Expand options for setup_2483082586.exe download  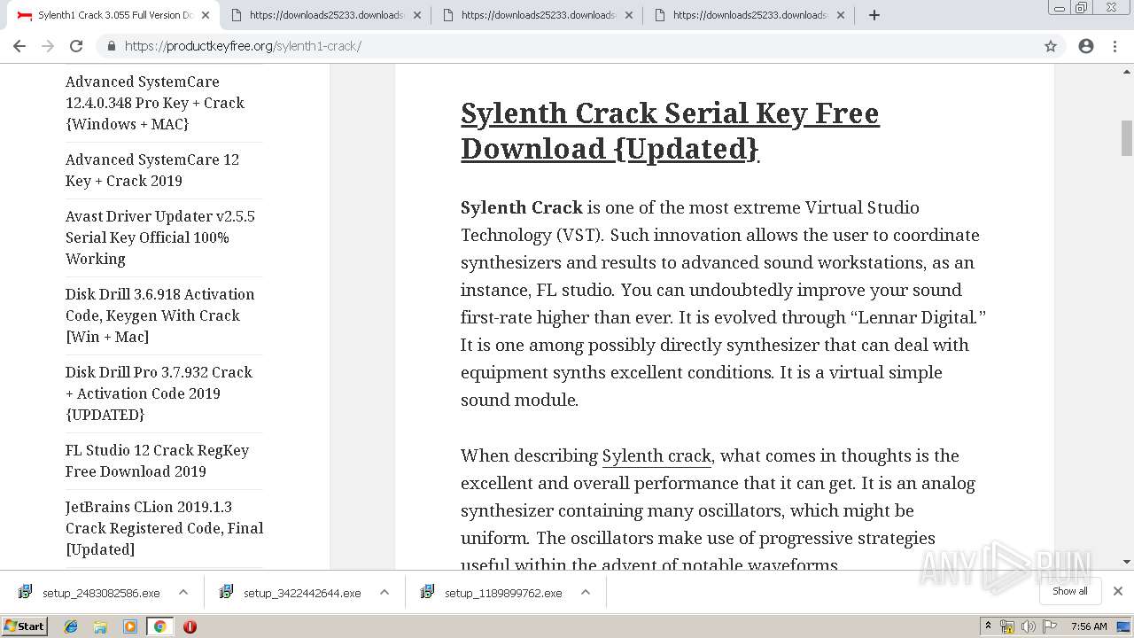coord(183,593)
